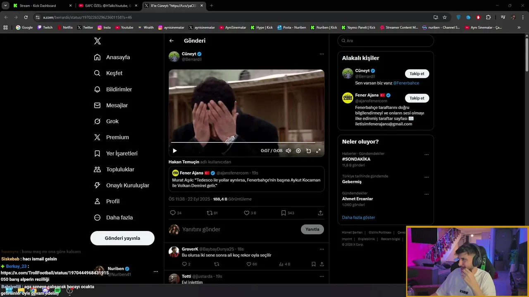The height and width of the screenshot is (297, 529).
Task: Mute the video volume
Action: (x=288, y=151)
